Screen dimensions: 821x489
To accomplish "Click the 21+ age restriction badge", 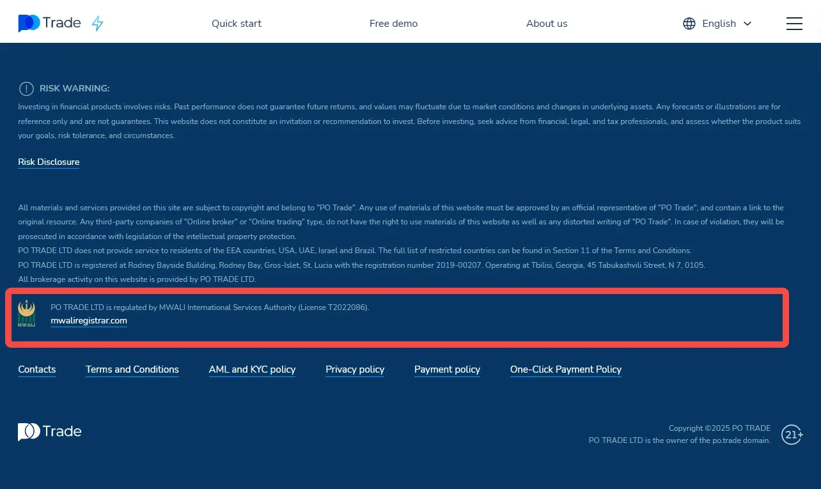I will 792,435.
